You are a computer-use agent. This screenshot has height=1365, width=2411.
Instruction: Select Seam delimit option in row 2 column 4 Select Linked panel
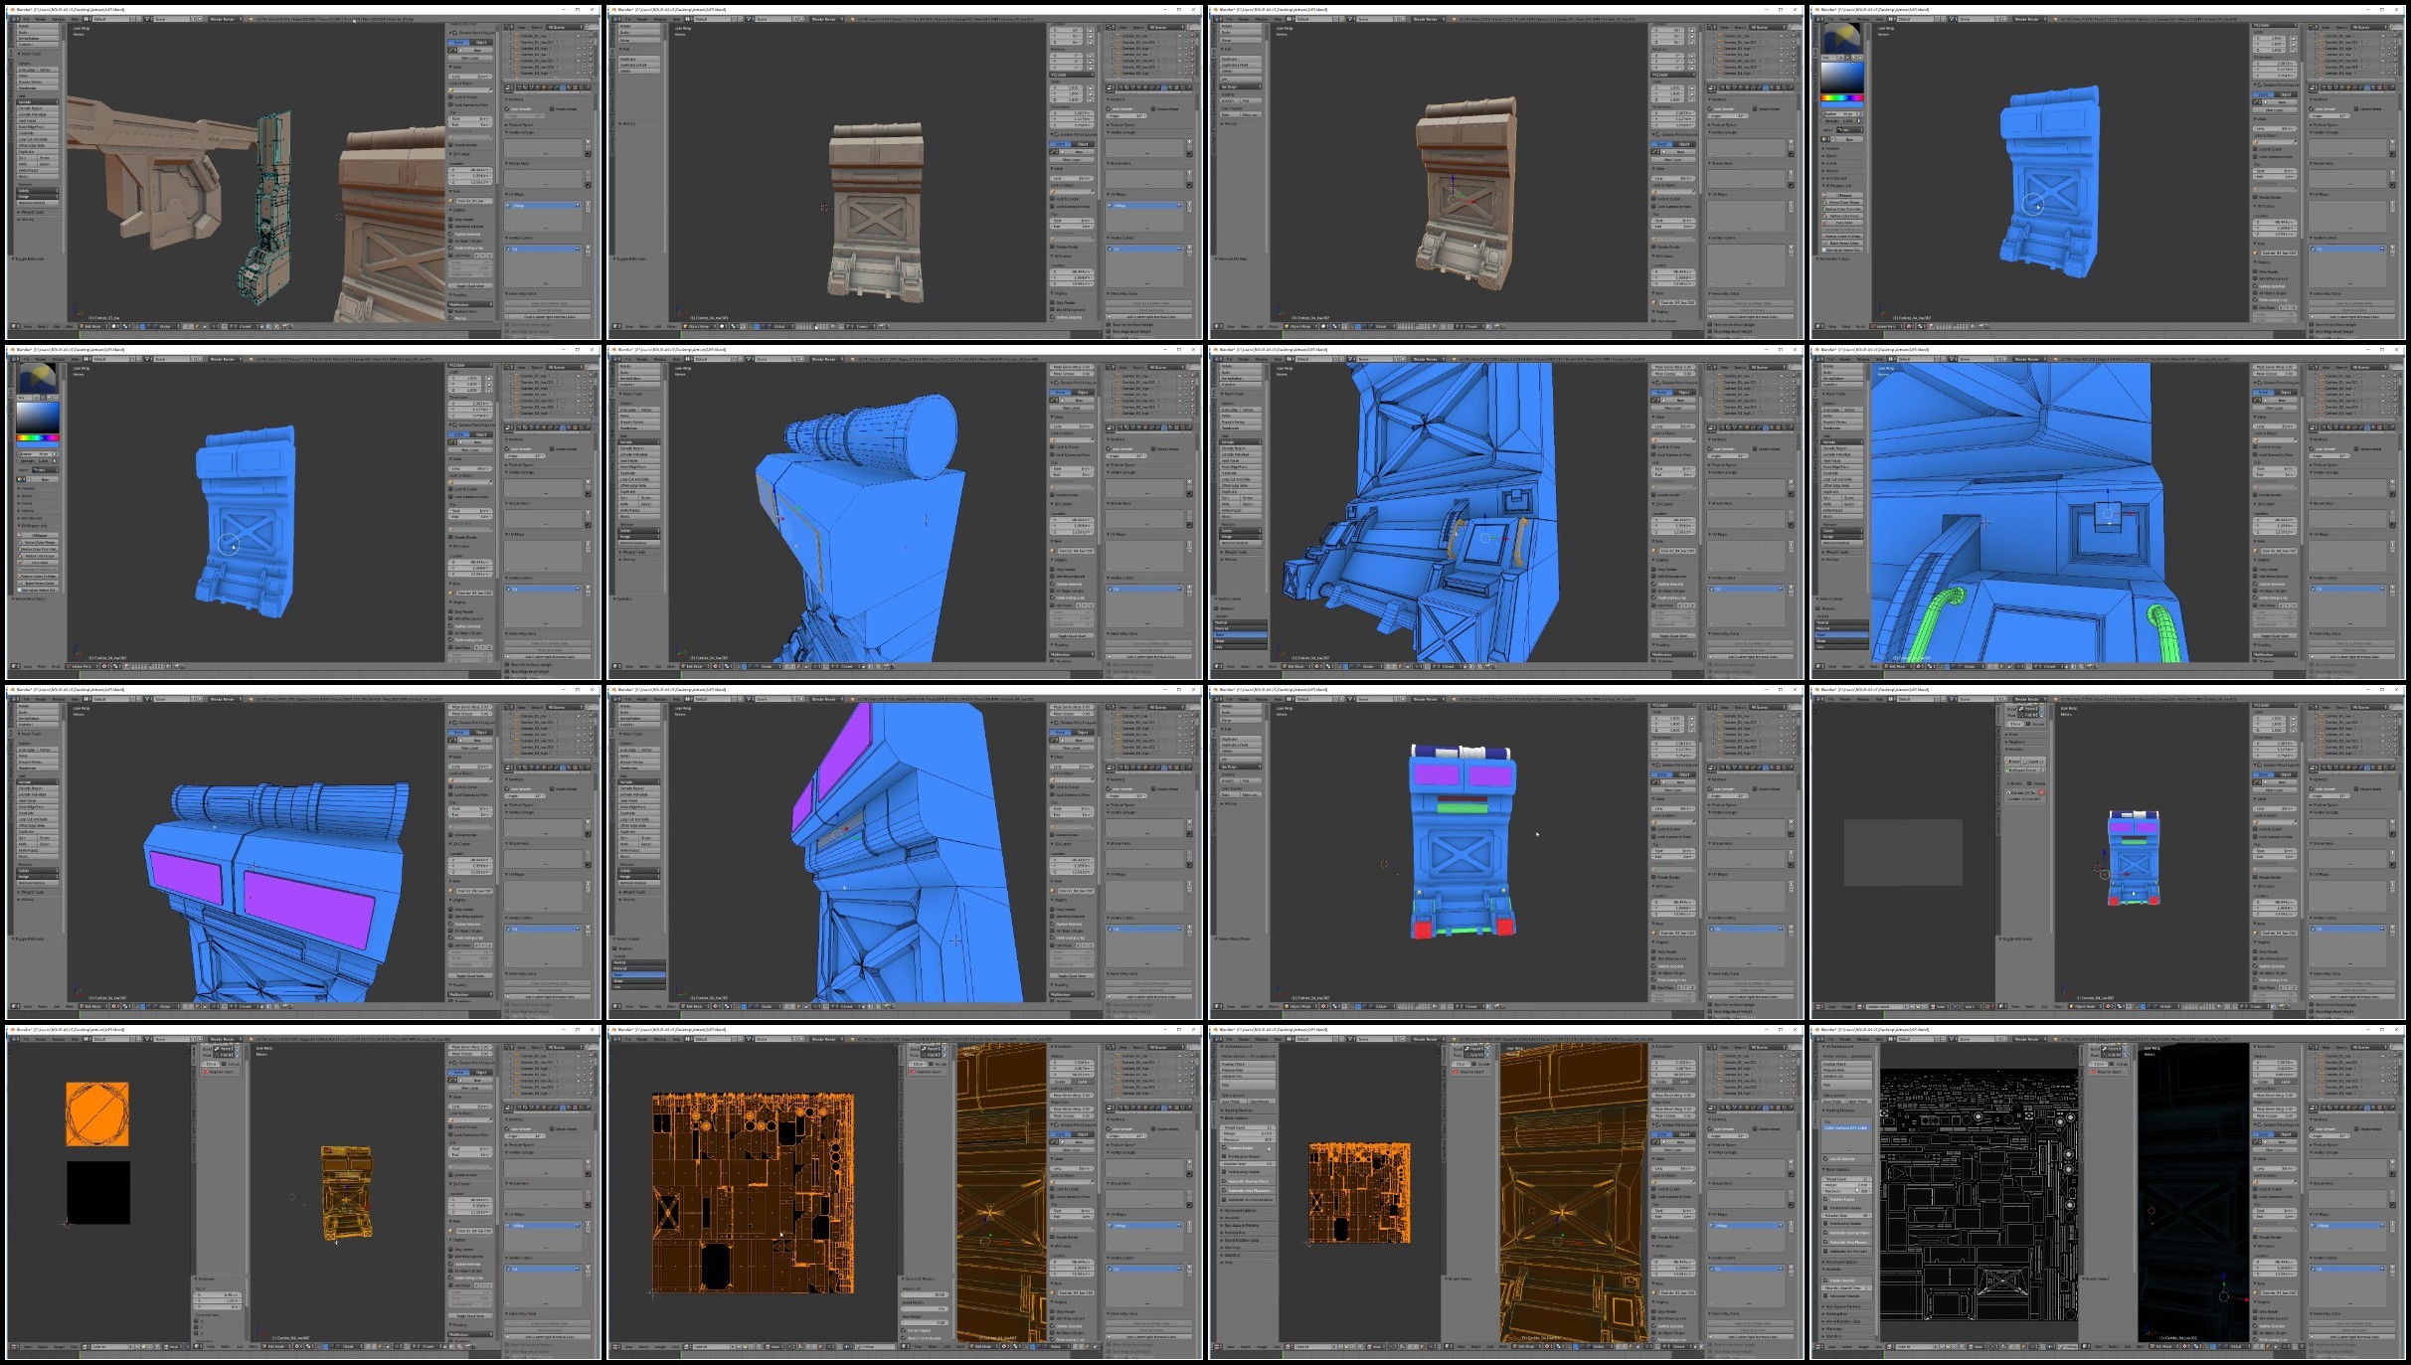click(1841, 634)
